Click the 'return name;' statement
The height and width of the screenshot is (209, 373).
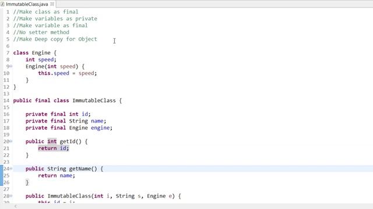pyautogui.click(x=57, y=175)
